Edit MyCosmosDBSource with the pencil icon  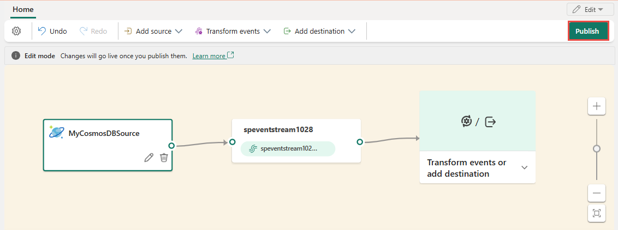[x=148, y=158]
